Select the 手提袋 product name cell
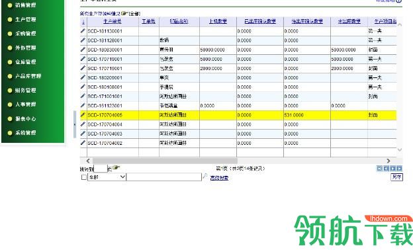The width and height of the screenshot is (413, 250). coord(179,87)
